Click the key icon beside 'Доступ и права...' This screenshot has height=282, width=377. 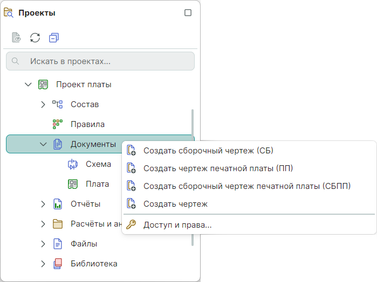tap(131, 224)
